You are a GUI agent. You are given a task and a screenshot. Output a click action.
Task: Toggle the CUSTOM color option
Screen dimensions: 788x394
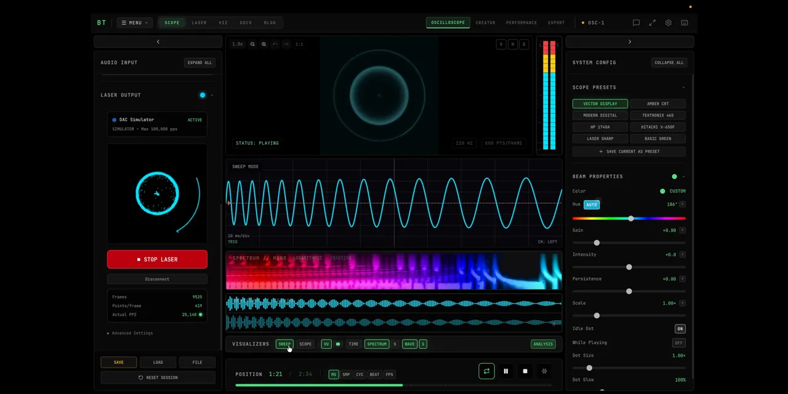tap(673, 191)
